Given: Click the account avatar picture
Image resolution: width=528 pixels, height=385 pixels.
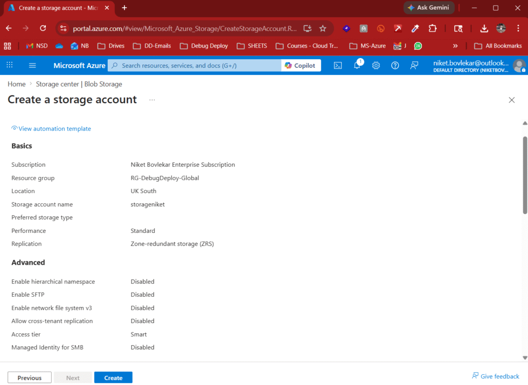Looking at the screenshot, I should (x=519, y=66).
